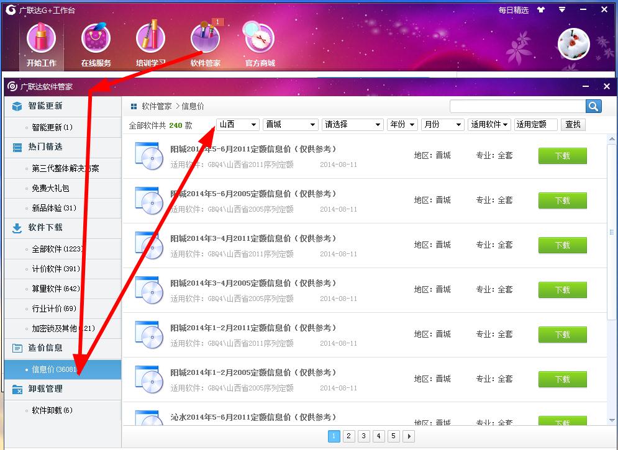Select 信息价 in sidebar
Viewport: 618px width, 450px height.
(x=63, y=369)
